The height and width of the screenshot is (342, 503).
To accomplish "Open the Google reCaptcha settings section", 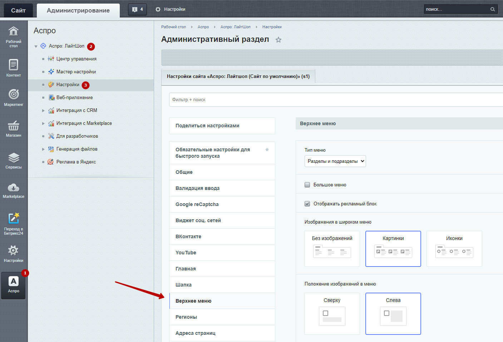I will (x=222, y=204).
